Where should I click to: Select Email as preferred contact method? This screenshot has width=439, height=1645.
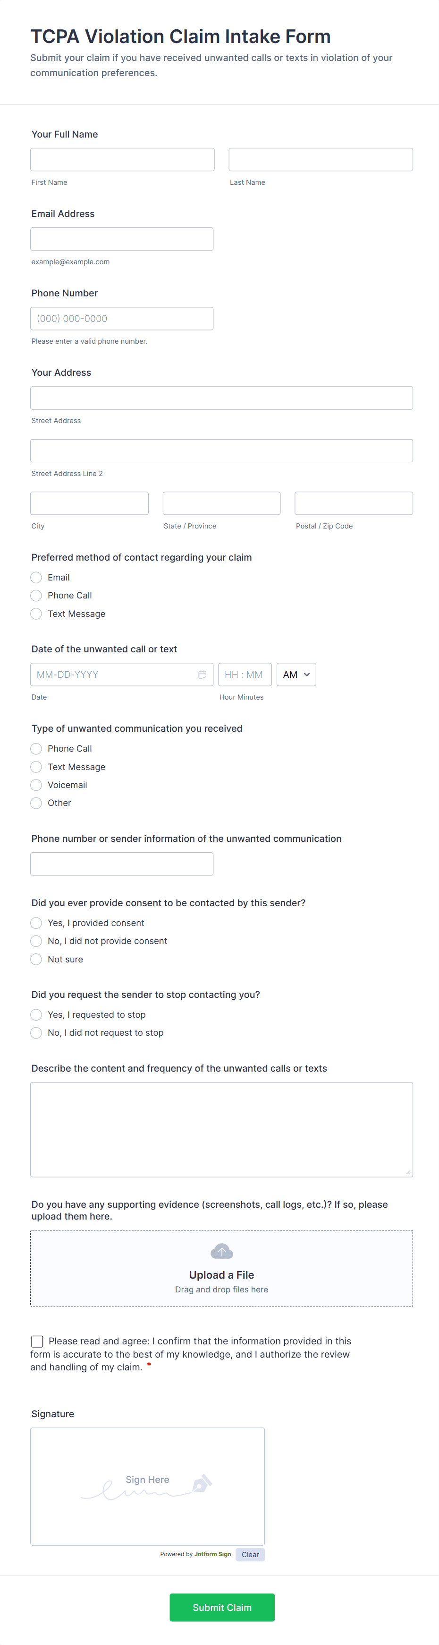coord(36,577)
